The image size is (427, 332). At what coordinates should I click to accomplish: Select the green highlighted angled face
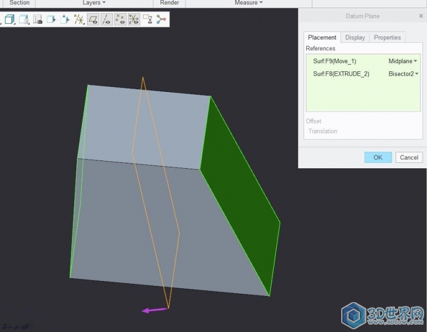click(x=240, y=196)
